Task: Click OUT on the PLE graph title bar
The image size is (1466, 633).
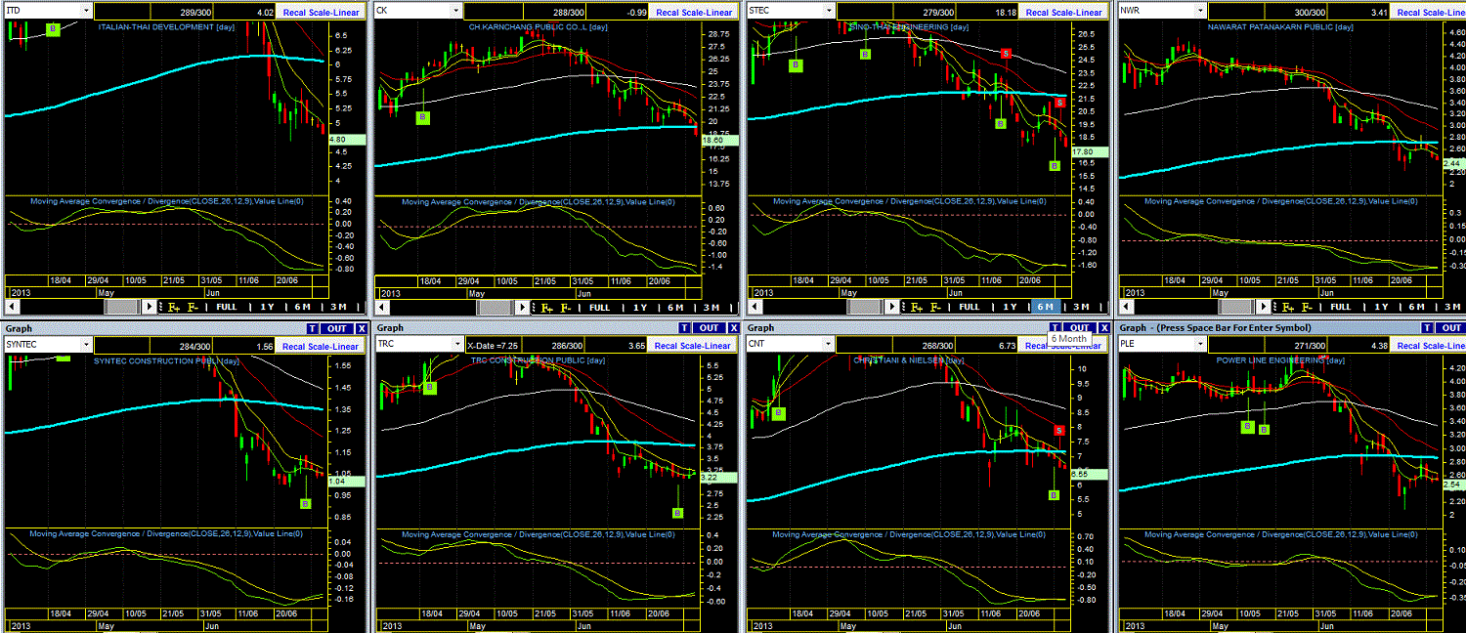Action: (1451, 328)
